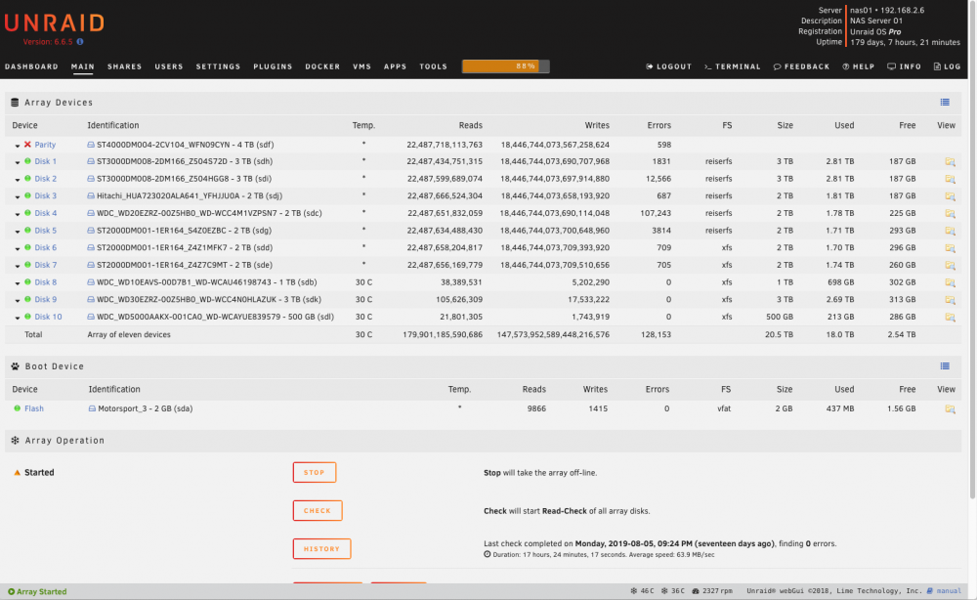Open the Flash device link

[34, 408]
